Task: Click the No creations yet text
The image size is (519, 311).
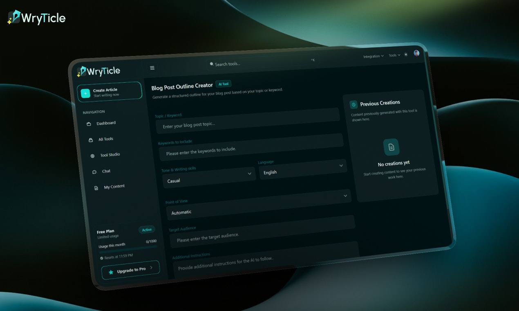Action: (394, 164)
